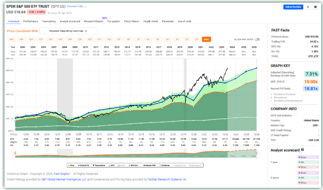
Task: Open the Health check tab
Action: [150, 22]
